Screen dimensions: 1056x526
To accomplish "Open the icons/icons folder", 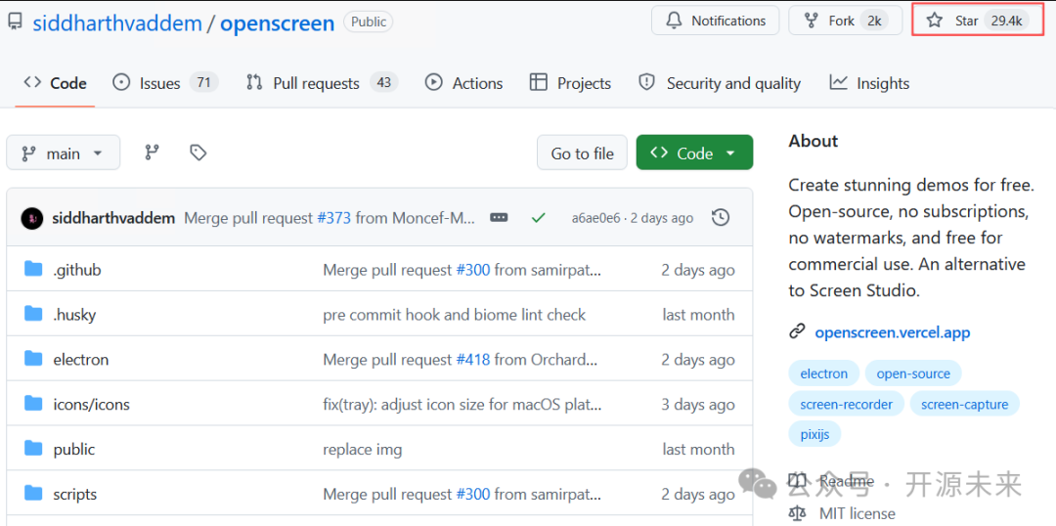I will tap(92, 404).
